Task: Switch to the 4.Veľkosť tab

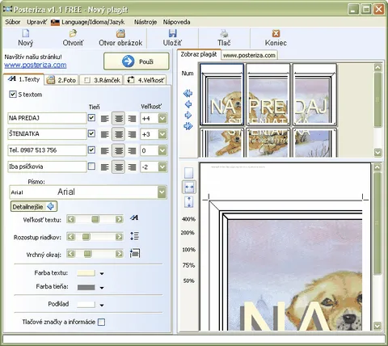Action: 145,80
